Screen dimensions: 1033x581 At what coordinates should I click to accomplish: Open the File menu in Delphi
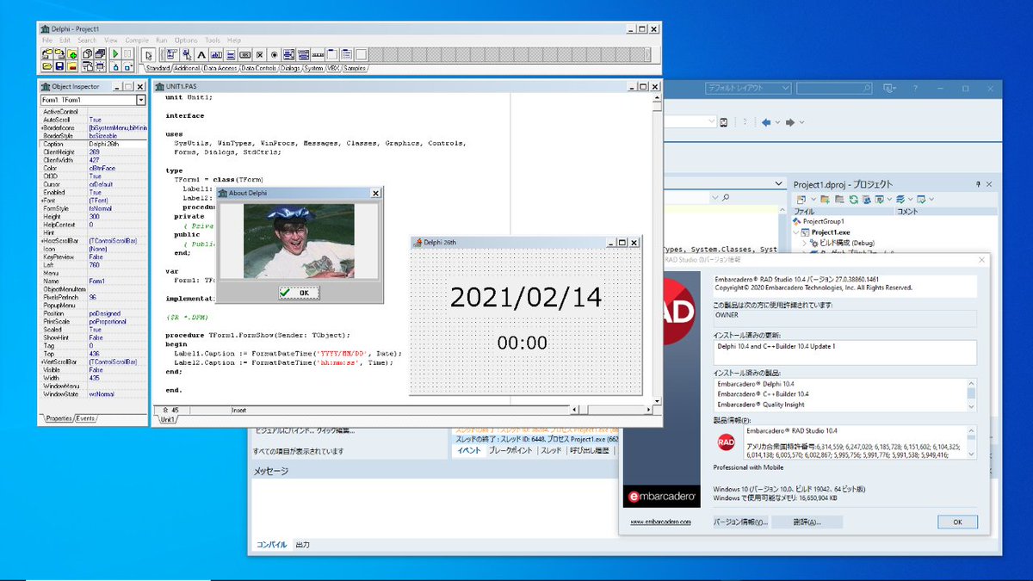click(x=47, y=40)
